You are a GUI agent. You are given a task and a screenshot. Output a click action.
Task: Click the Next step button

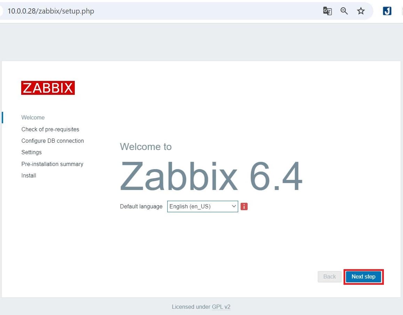363,277
